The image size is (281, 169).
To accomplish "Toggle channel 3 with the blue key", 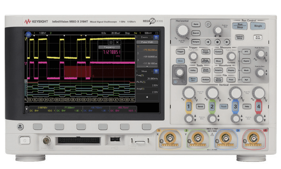I will 235,106.
